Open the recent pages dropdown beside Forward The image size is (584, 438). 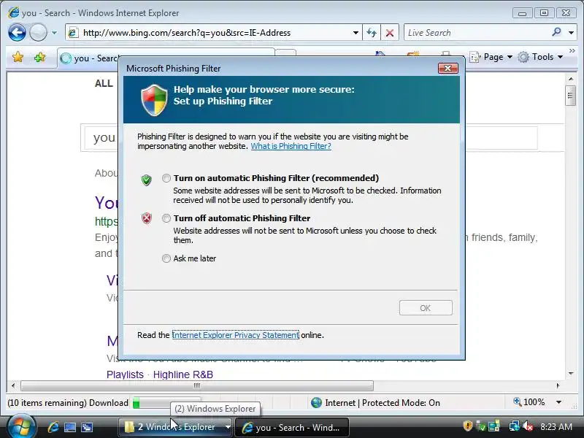click(54, 33)
